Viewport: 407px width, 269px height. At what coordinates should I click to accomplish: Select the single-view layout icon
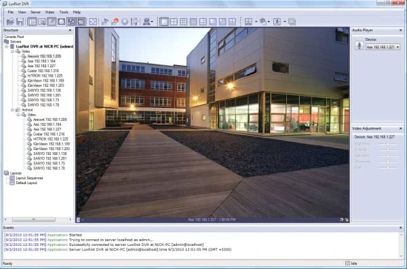pos(164,22)
